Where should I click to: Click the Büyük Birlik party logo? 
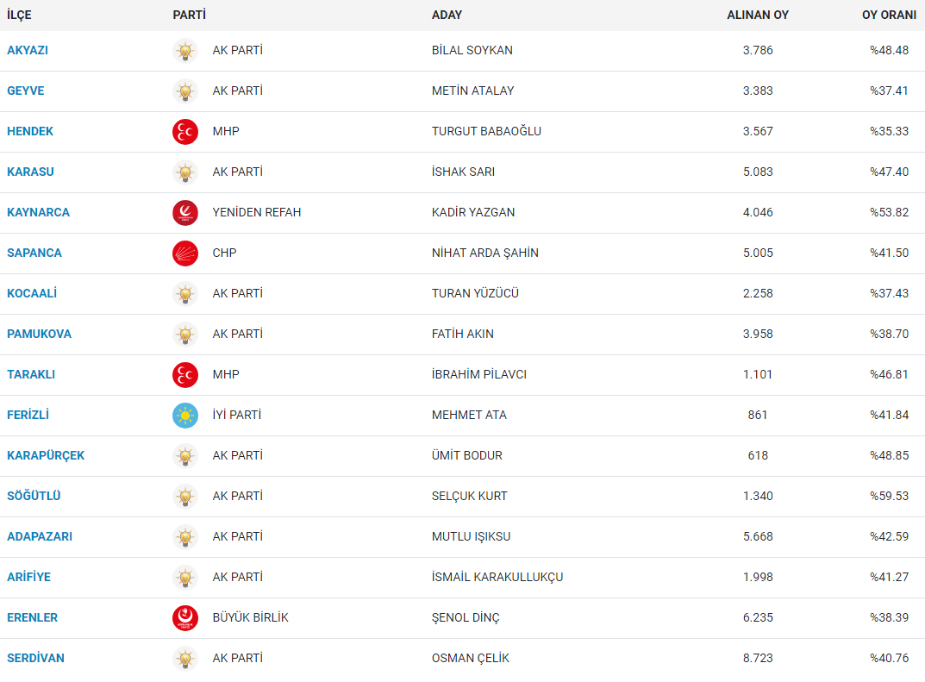(185, 617)
